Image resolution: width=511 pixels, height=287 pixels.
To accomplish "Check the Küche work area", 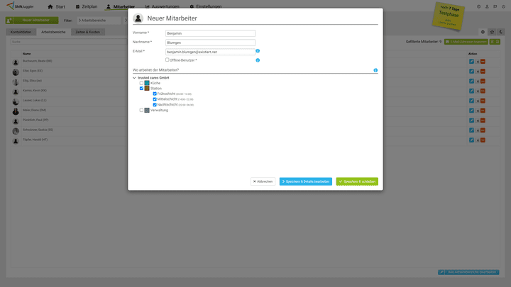I will pyautogui.click(x=141, y=83).
